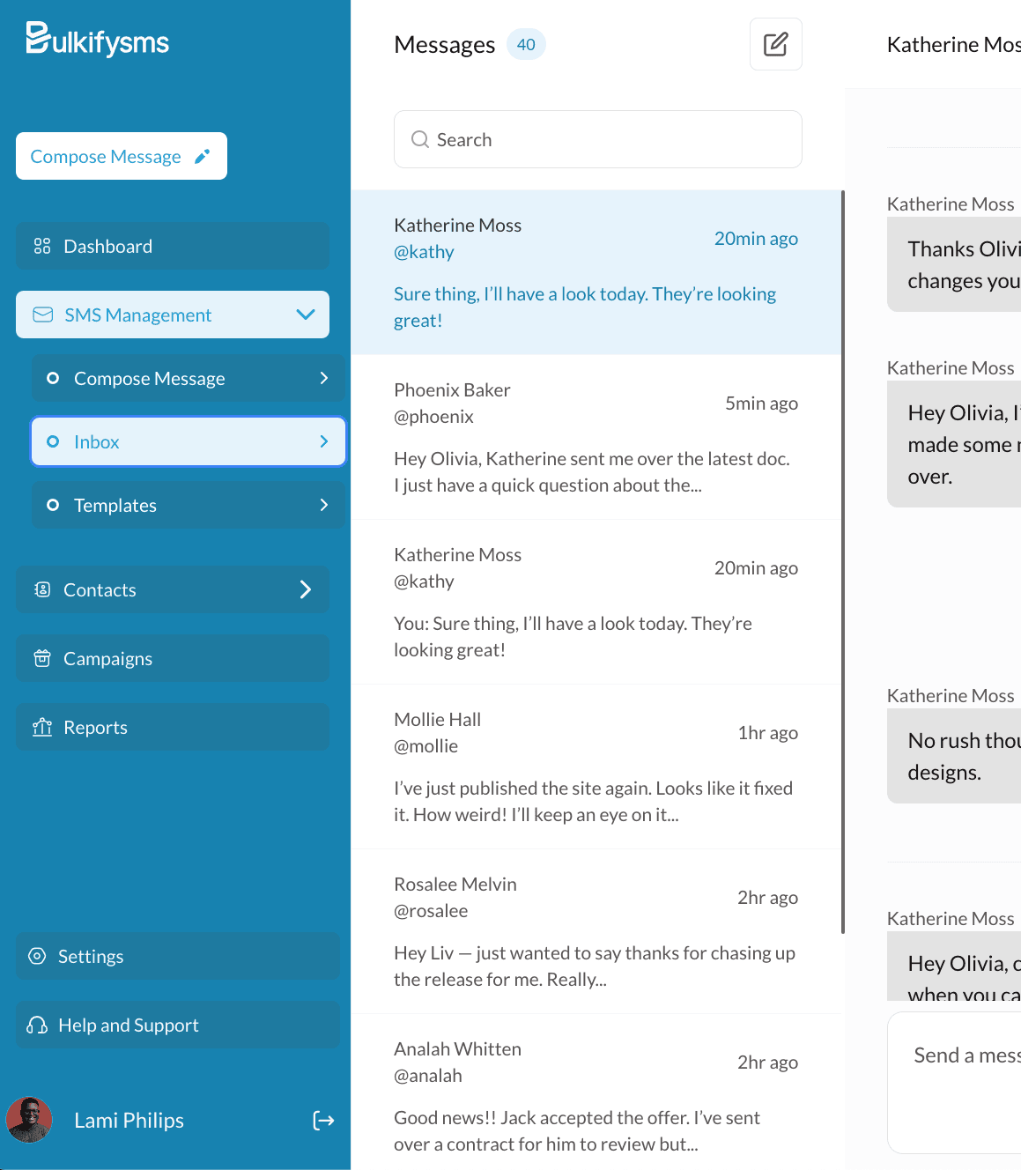The height and width of the screenshot is (1170, 1021).
Task: Click the Inbox bullet icon
Action: (53, 441)
